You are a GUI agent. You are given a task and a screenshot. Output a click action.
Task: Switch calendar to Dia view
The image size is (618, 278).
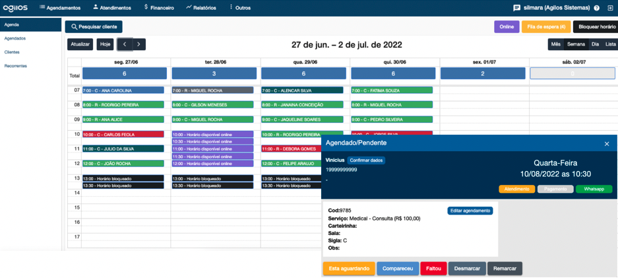point(595,44)
